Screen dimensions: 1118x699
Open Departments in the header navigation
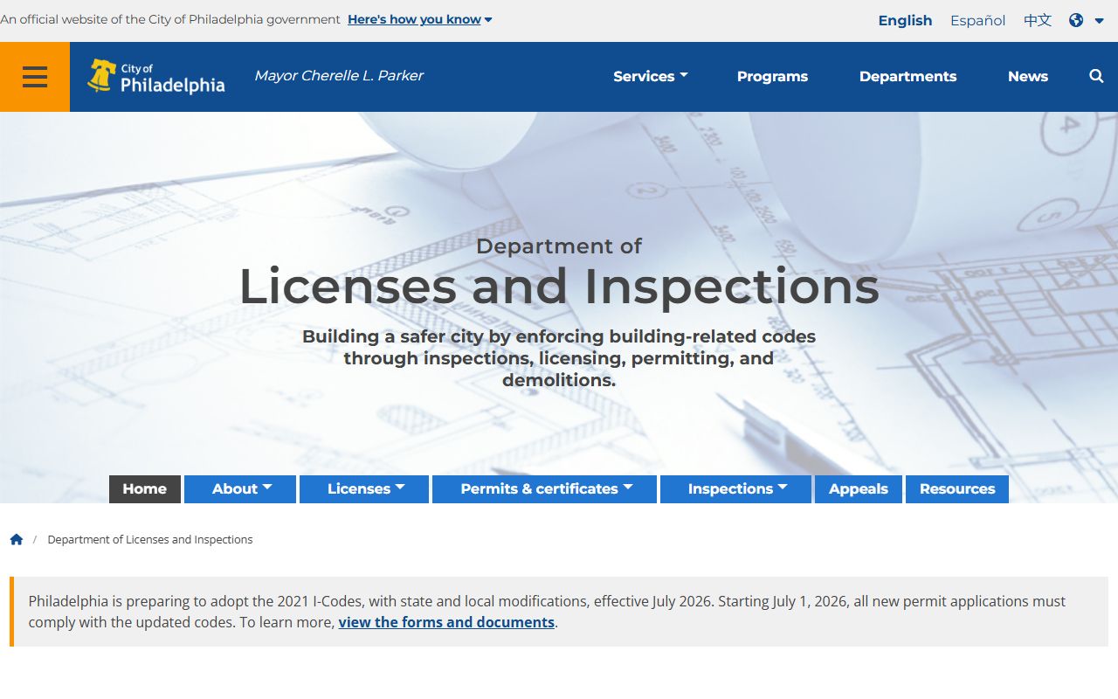point(908,76)
